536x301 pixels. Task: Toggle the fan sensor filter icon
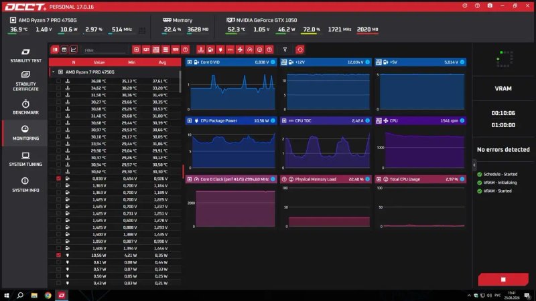click(240, 49)
